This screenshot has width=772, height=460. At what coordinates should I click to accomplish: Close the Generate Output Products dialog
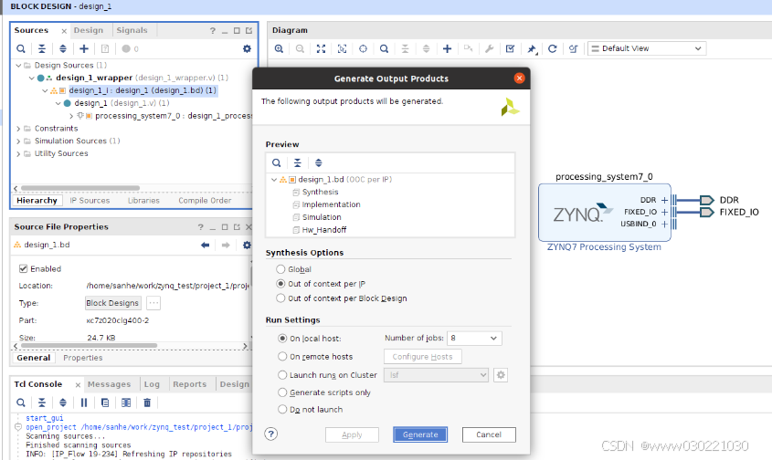pos(519,78)
